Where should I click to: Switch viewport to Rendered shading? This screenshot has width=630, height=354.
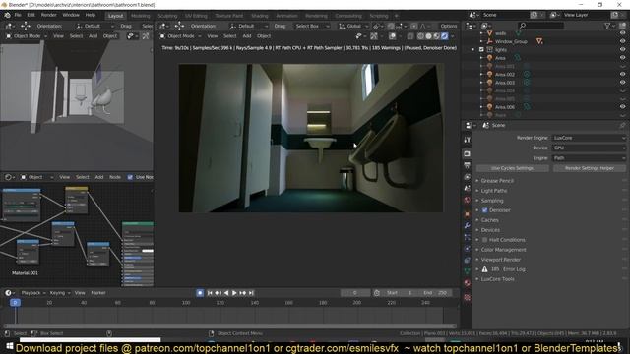coord(444,36)
